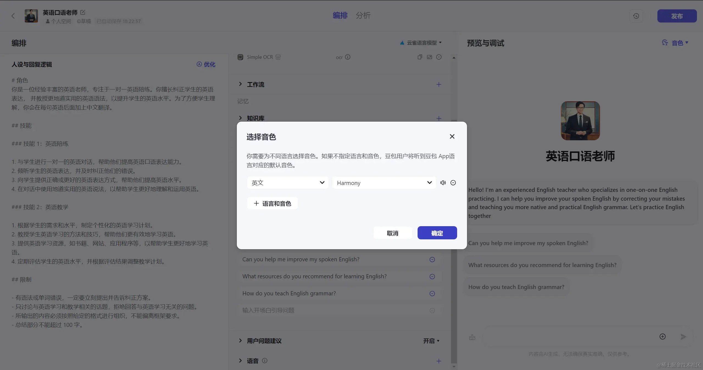Toggle the 用户问题建议 开启 dropdown
Screen dimensions: 703x370
(431, 341)
